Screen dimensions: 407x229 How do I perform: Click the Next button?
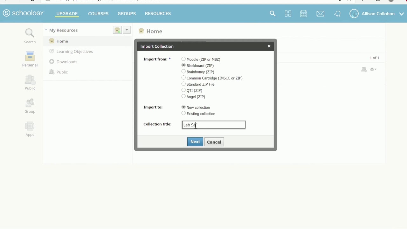[x=195, y=142]
